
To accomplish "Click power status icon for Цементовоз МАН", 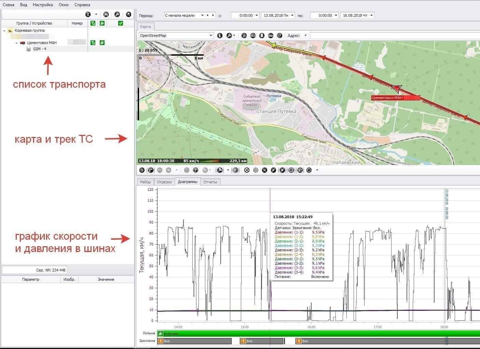I will (102, 43).
